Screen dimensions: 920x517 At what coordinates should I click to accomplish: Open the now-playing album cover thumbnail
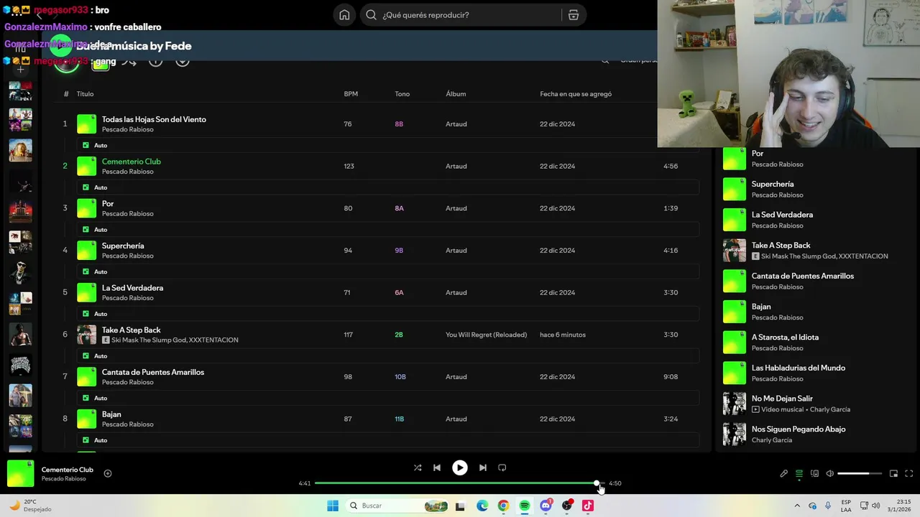point(21,474)
